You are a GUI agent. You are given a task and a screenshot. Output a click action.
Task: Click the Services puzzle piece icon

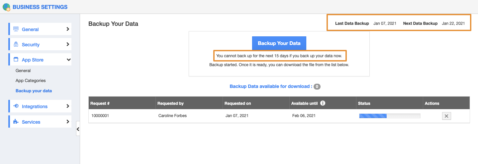click(x=16, y=122)
